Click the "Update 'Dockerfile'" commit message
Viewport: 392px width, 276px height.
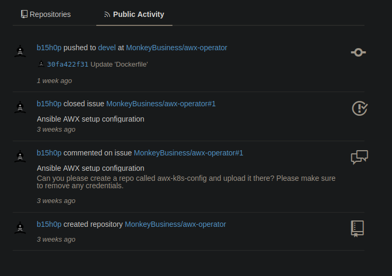(x=119, y=65)
